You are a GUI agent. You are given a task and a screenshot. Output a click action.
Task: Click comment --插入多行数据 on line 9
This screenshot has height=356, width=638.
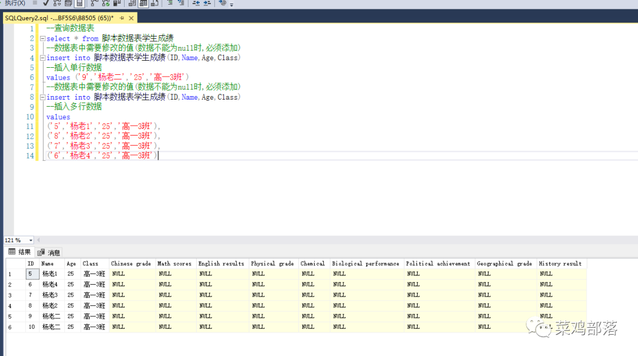tap(74, 106)
